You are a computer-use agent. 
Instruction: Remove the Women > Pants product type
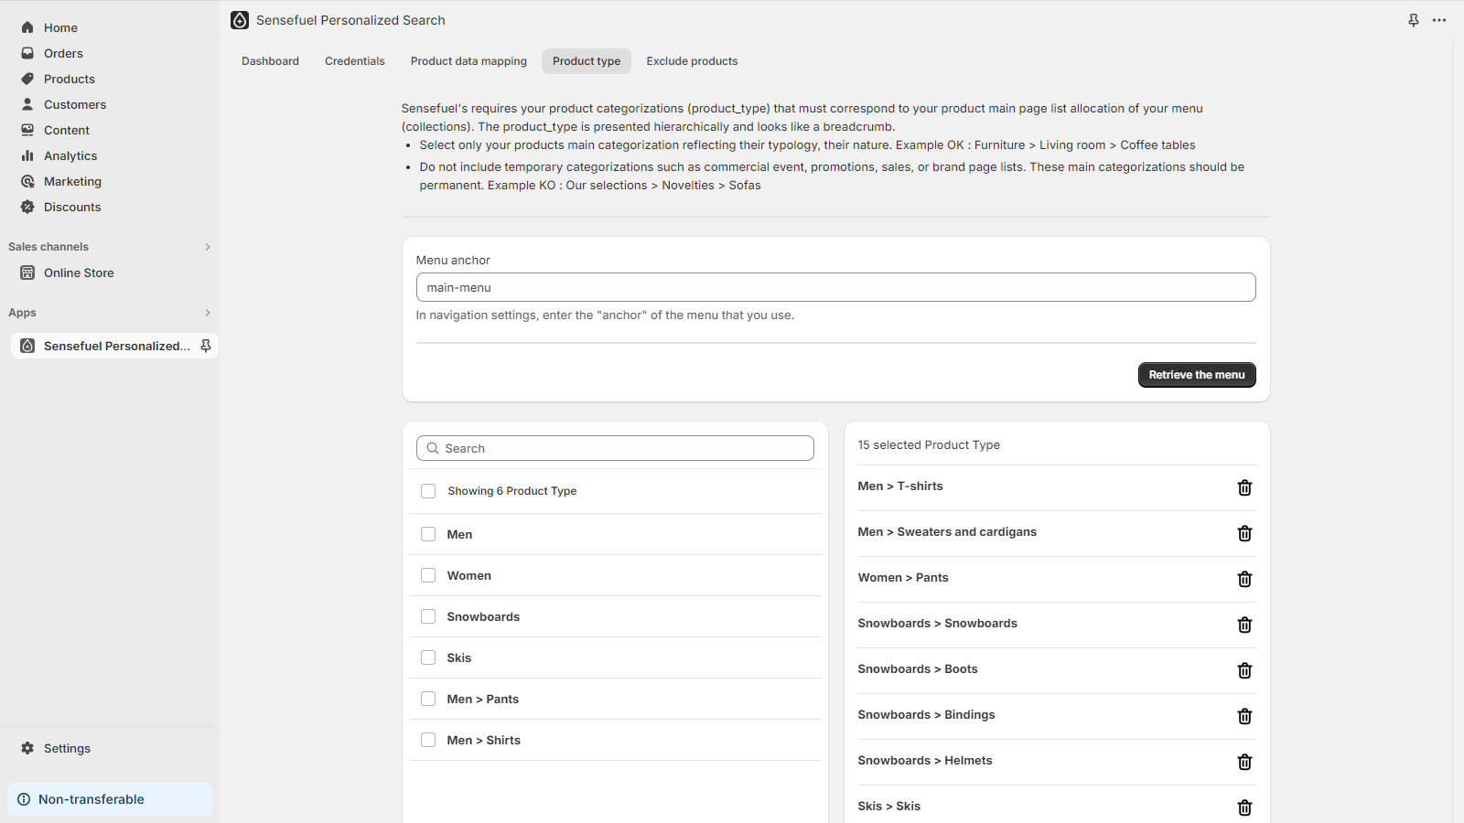pos(1244,579)
